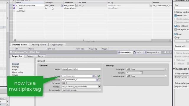Switch to the Discrete alarms tab
Screen dimensions: 189x106
(x=20, y=44)
